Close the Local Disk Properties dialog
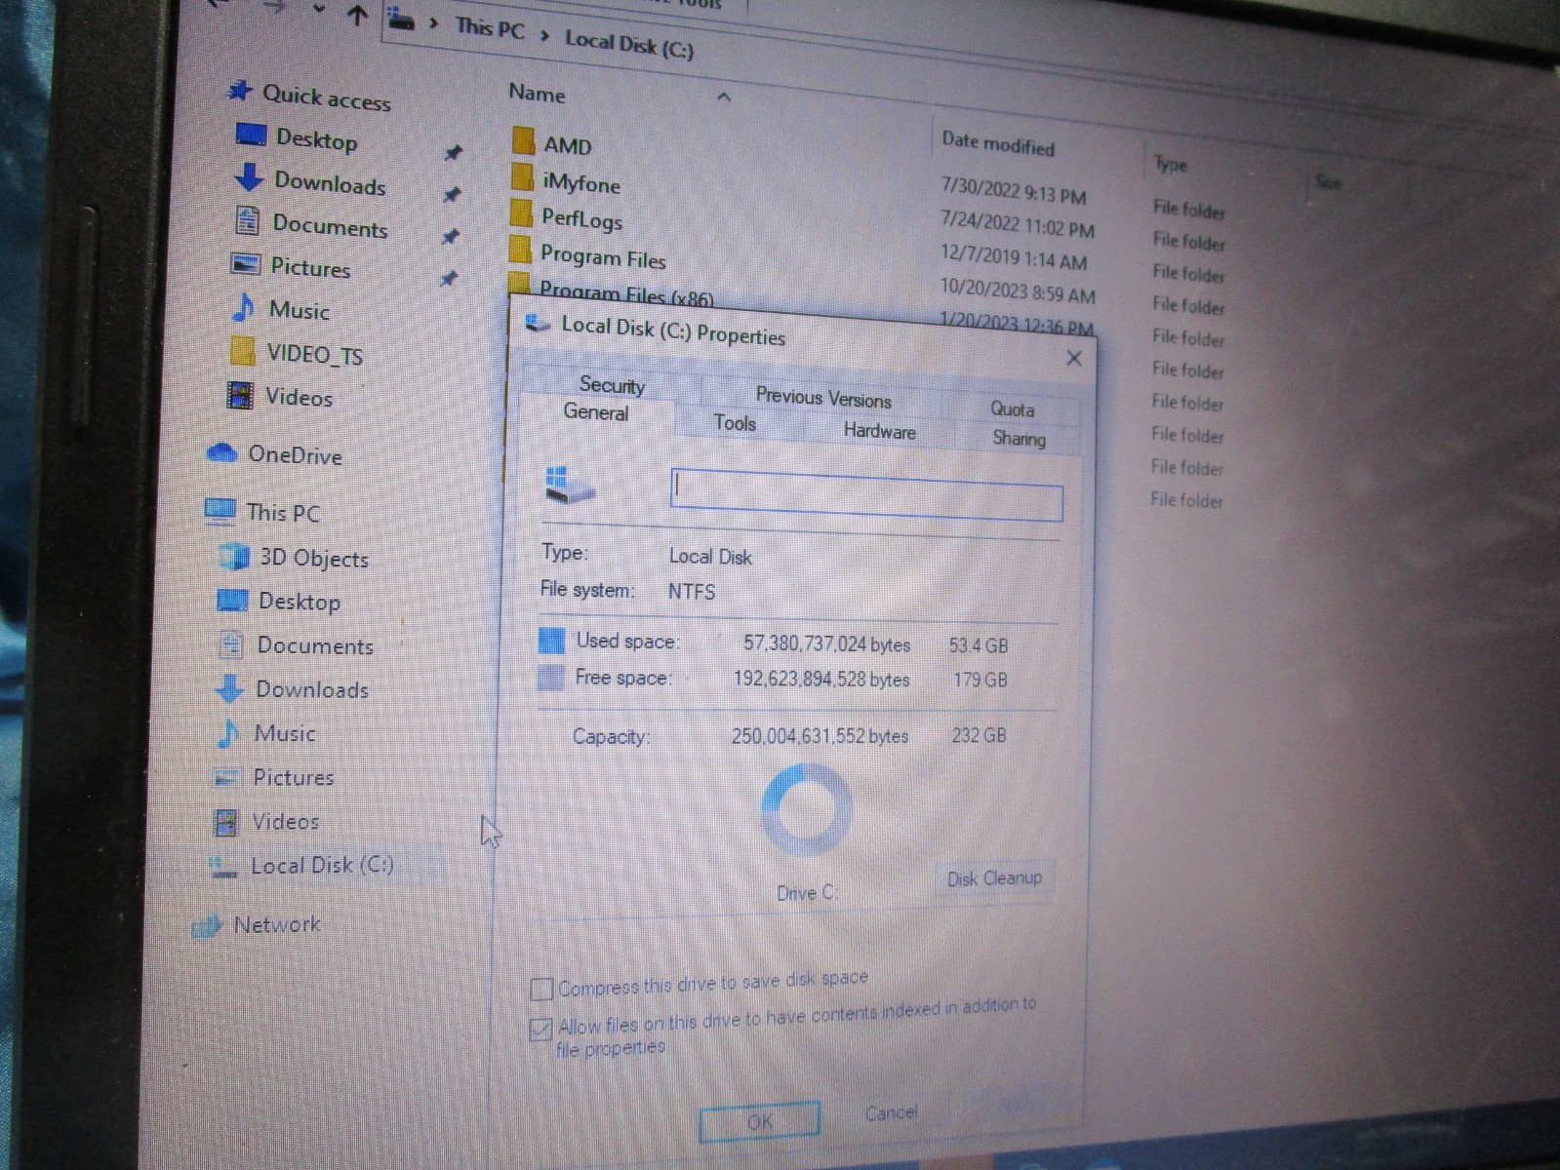 click(x=1074, y=358)
